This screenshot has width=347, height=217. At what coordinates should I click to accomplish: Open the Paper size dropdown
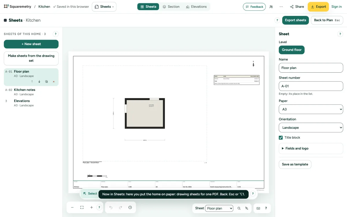point(311,109)
